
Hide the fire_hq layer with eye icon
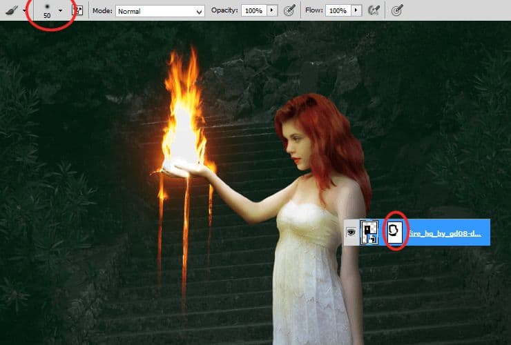point(351,232)
